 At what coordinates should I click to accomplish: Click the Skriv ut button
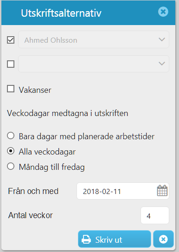click(115, 239)
